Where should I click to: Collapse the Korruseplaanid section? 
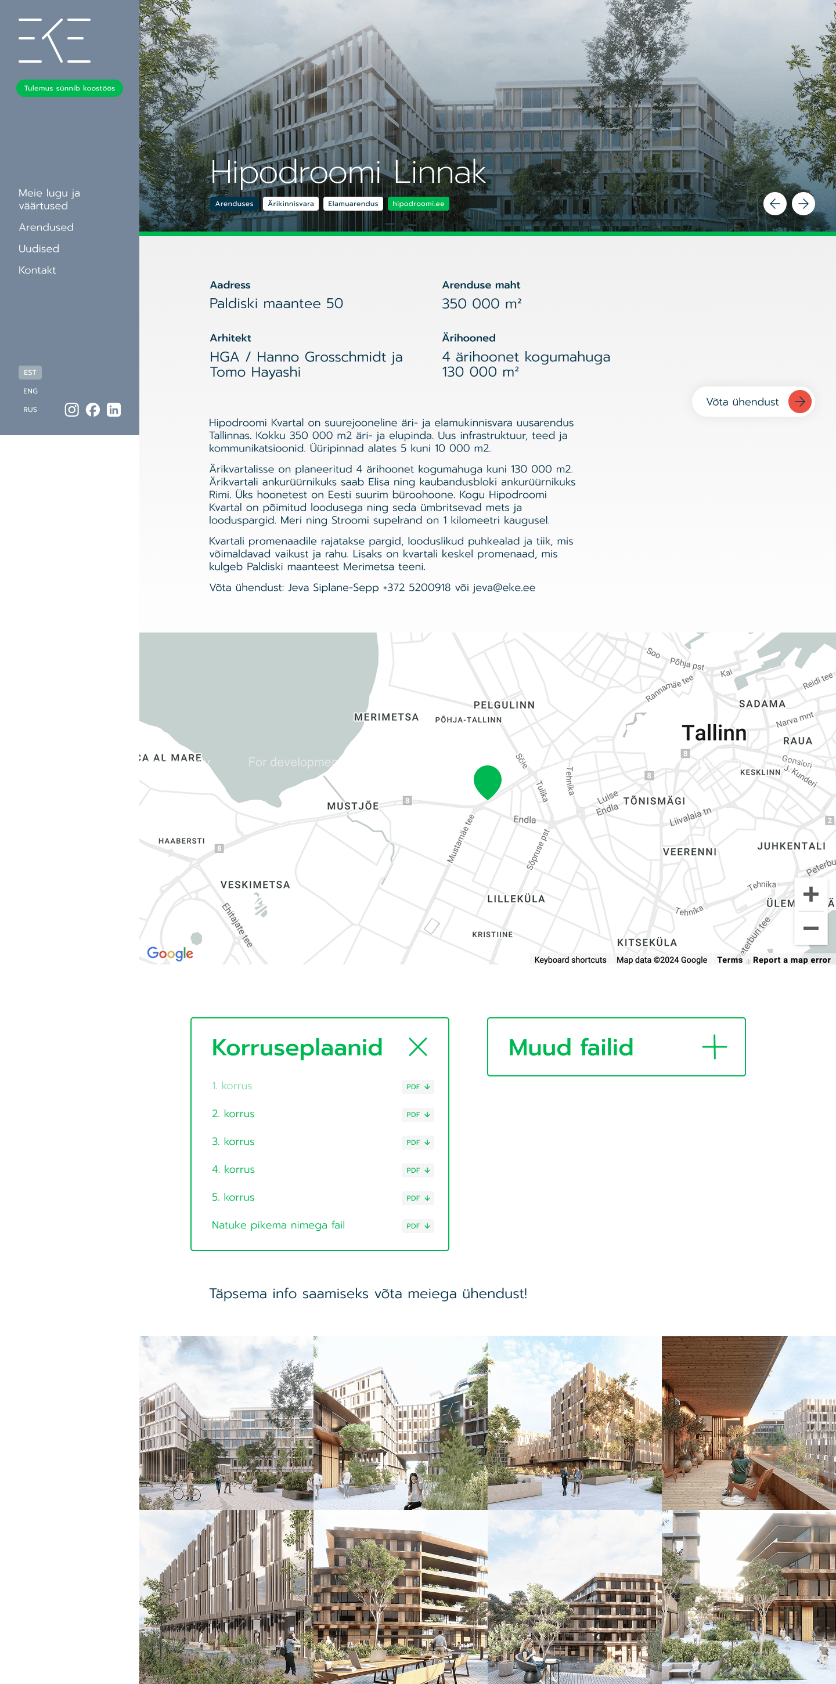point(418,1047)
